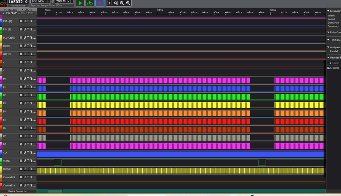This screenshot has width=341, height=196.
Task: Open the 200 MHz sample rate dropdown
Action: click(72, 1)
